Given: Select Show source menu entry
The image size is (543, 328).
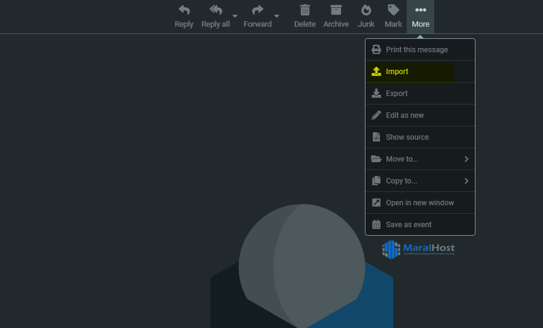Looking at the screenshot, I should [x=407, y=137].
